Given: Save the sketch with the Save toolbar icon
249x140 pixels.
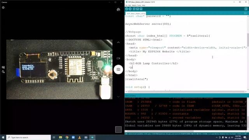Looking at the screenshot, I should point(141,9).
